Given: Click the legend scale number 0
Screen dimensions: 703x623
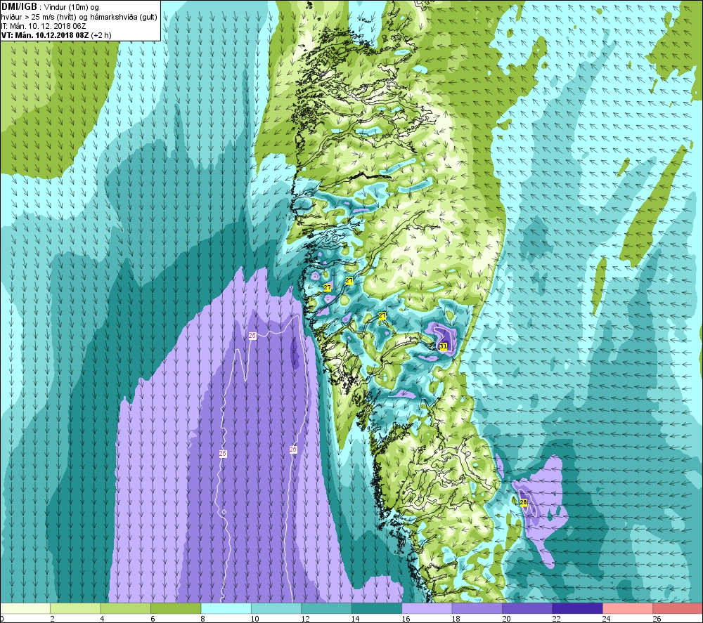Looking at the screenshot, I should click(2, 619).
